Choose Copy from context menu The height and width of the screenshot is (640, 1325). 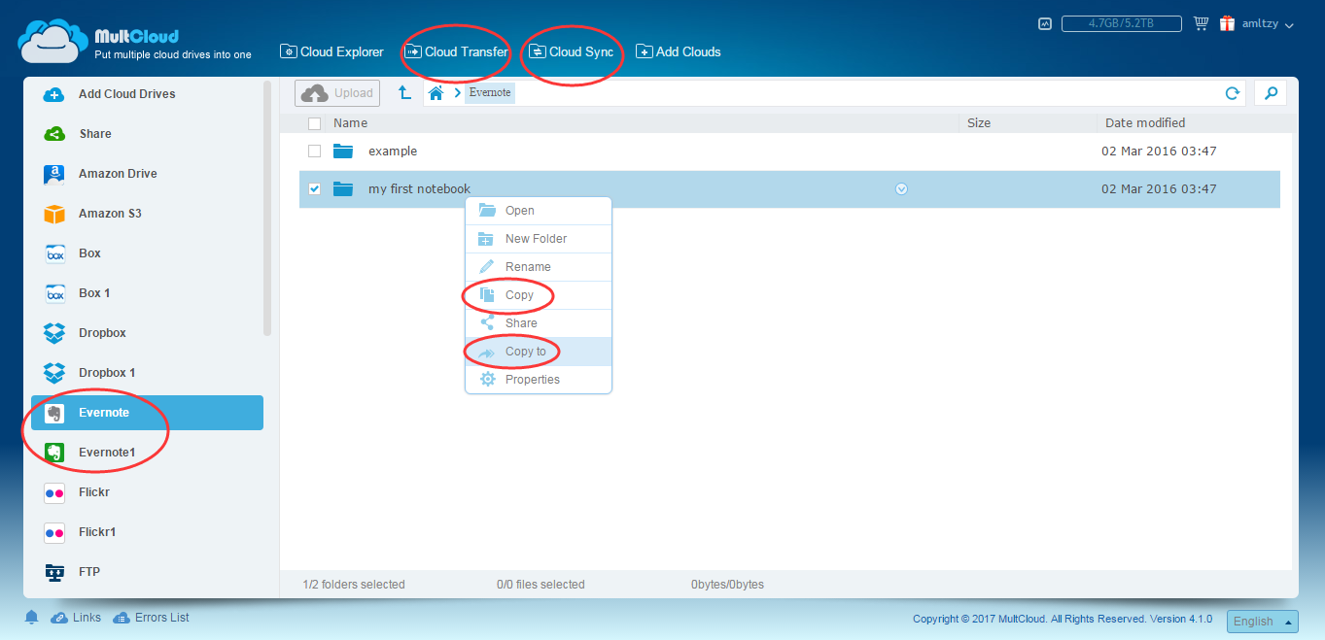pyautogui.click(x=539, y=295)
